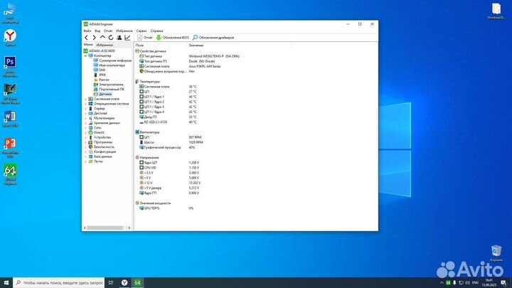Select Суммарная информация tree item
The height and width of the screenshot is (288, 512).
112,60
